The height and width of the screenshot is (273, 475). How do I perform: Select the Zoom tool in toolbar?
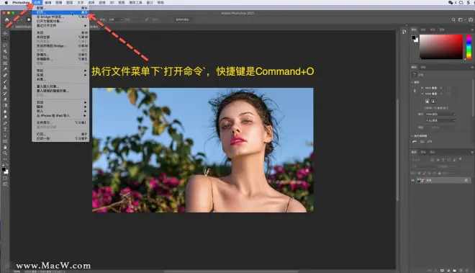[5, 153]
